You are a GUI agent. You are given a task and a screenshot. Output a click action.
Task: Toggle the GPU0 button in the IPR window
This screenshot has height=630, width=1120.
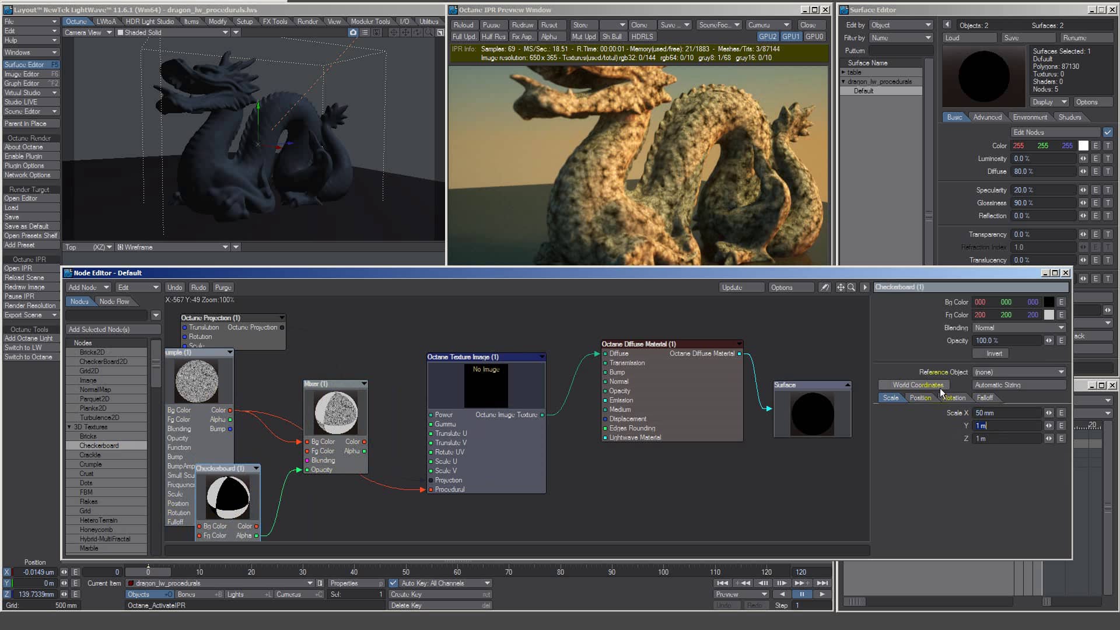point(814,36)
